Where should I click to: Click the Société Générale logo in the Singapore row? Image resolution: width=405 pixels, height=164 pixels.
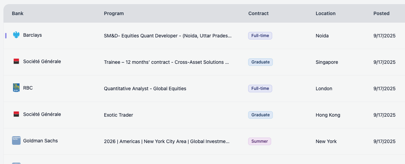point(16,61)
